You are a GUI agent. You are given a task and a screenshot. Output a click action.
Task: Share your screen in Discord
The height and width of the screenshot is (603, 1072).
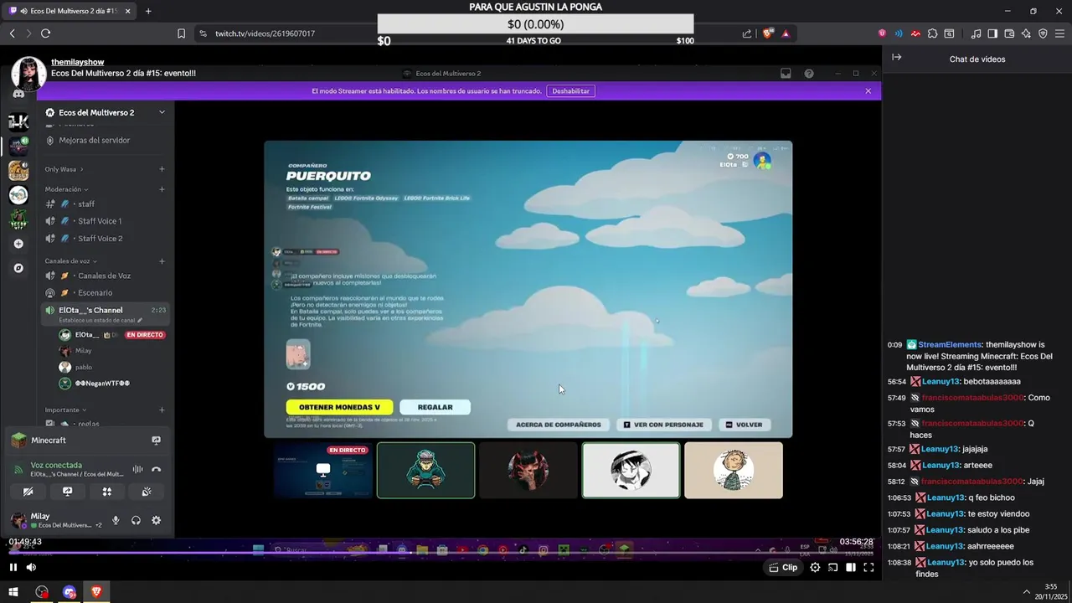pos(67,492)
